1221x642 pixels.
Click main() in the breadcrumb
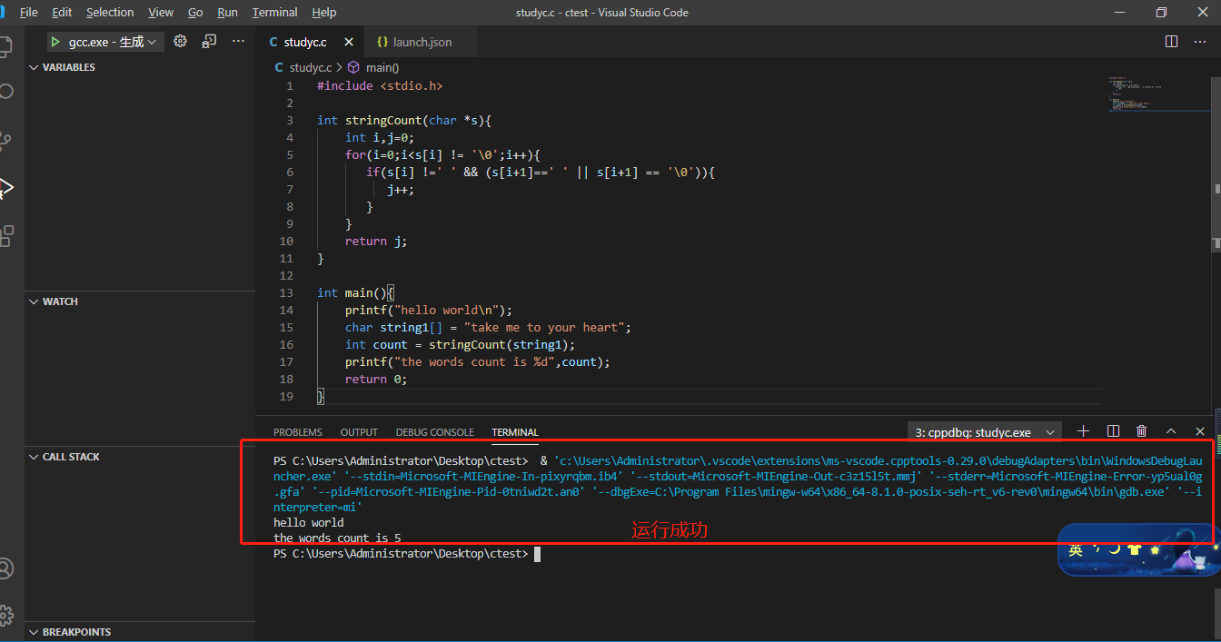[x=382, y=67]
